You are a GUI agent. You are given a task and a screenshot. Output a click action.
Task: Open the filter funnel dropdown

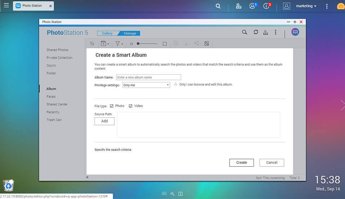click(x=119, y=44)
